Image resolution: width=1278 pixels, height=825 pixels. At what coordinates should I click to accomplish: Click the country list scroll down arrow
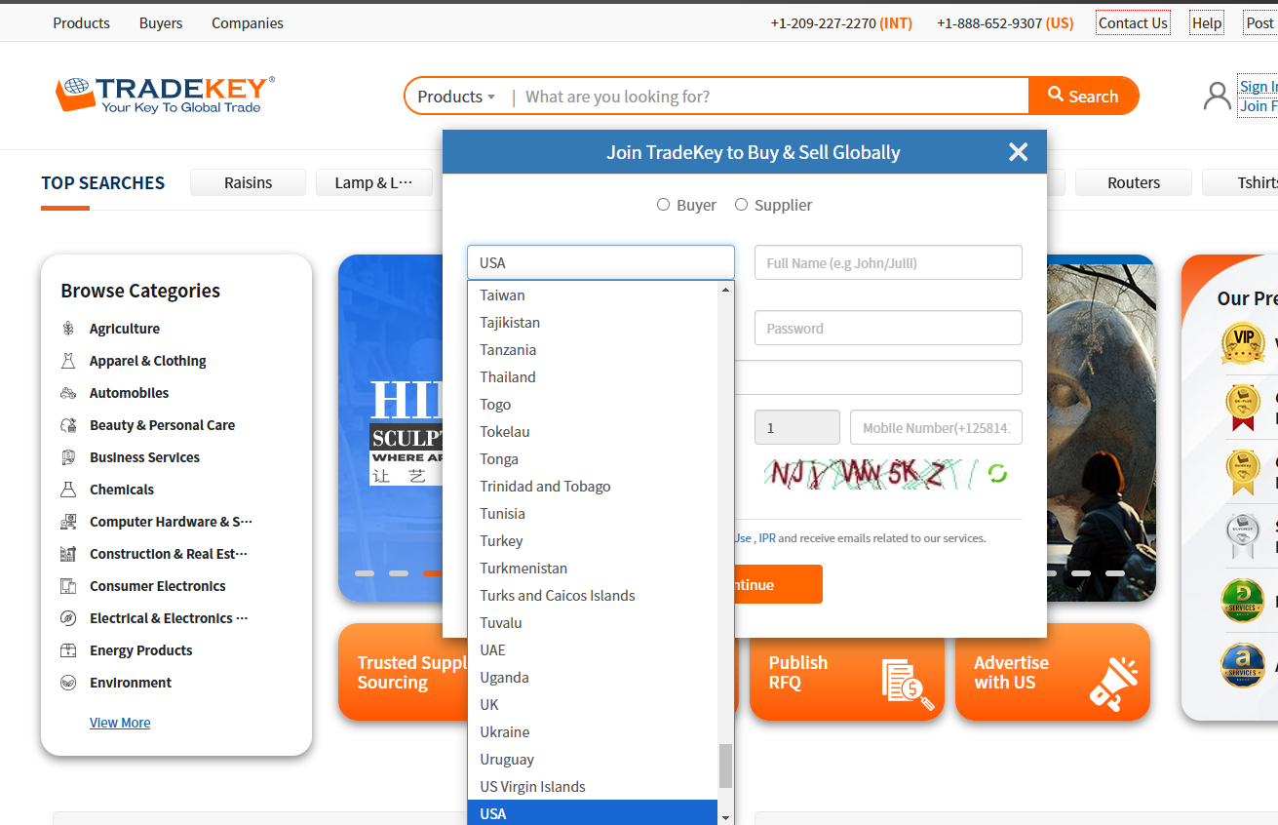pyautogui.click(x=725, y=817)
